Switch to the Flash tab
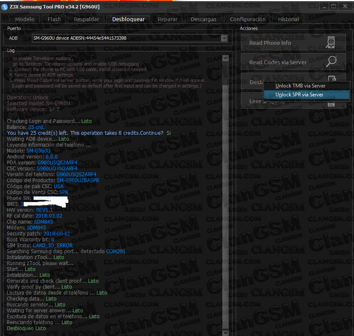The image size is (354, 336). tap(54, 19)
